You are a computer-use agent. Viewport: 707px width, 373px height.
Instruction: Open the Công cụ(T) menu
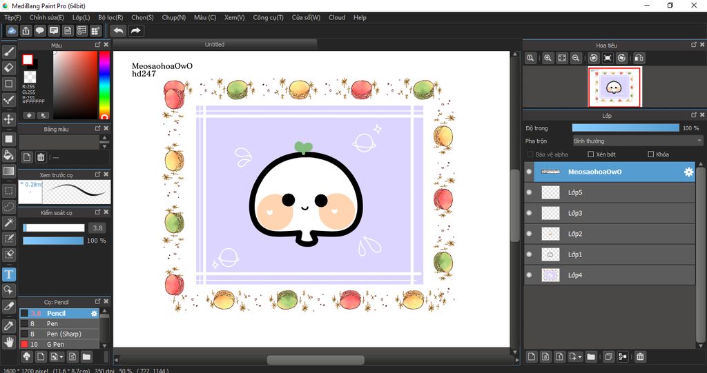click(269, 17)
